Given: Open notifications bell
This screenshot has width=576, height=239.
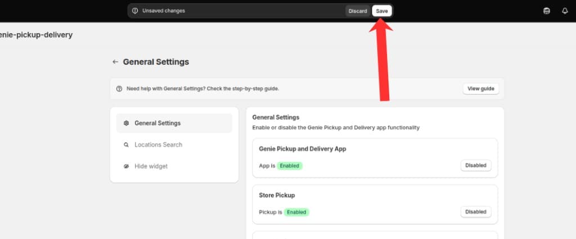Looking at the screenshot, I should pos(565,11).
